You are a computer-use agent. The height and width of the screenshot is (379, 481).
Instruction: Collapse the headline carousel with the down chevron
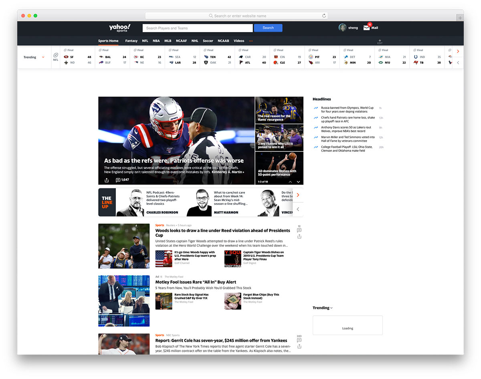tap(298, 181)
